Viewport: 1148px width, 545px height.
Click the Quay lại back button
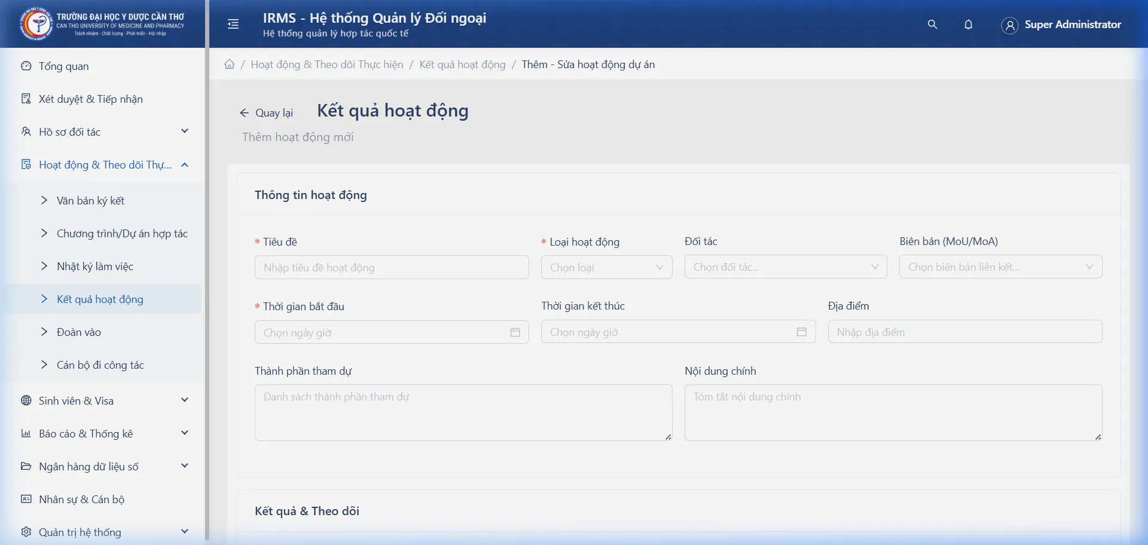pyautogui.click(x=267, y=113)
